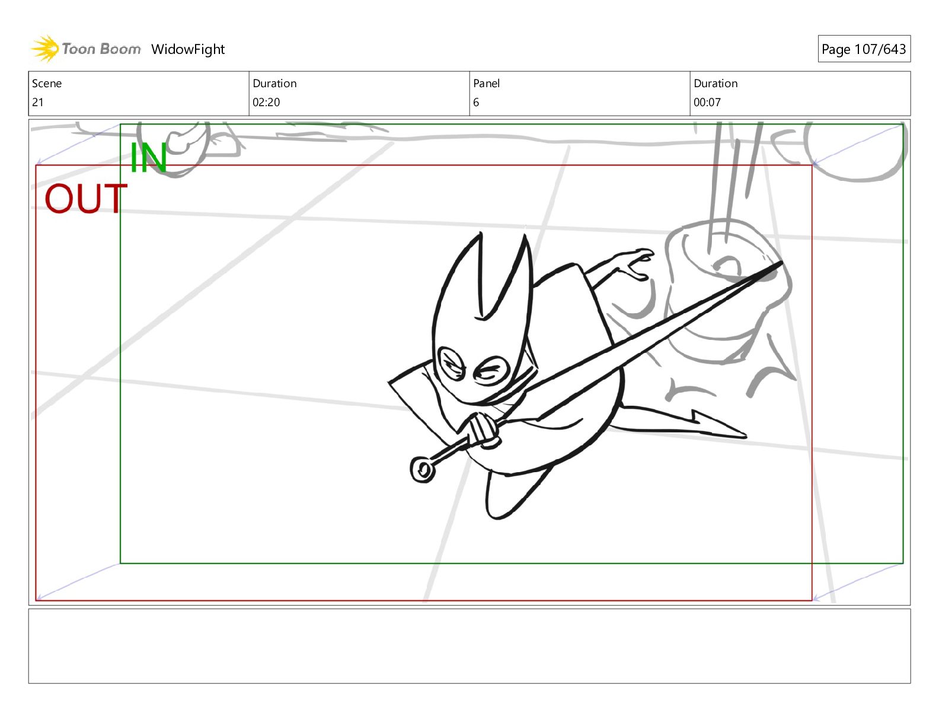This screenshot has width=939, height=726.
Task: Click the ring handle of the needle
Action: [423, 469]
